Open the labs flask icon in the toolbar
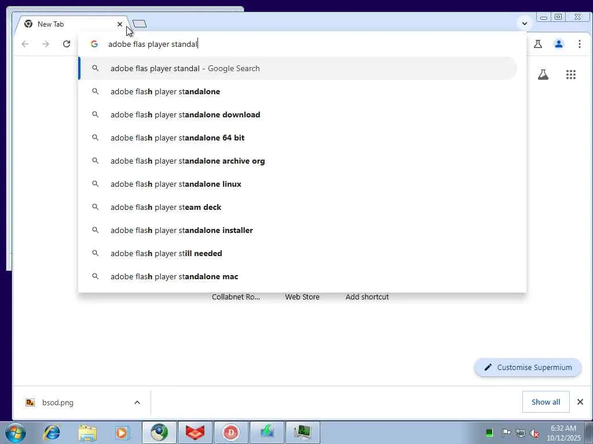This screenshot has width=593, height=444. pos(538,44)
